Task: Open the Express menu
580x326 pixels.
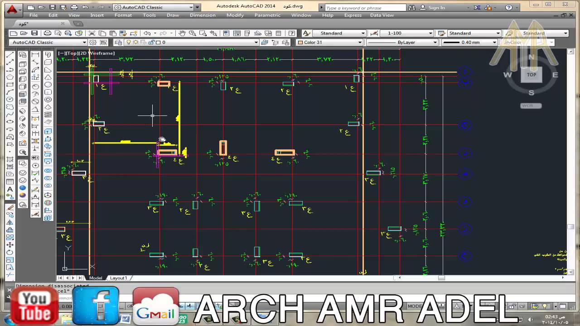Action: [x=353, y=15]
